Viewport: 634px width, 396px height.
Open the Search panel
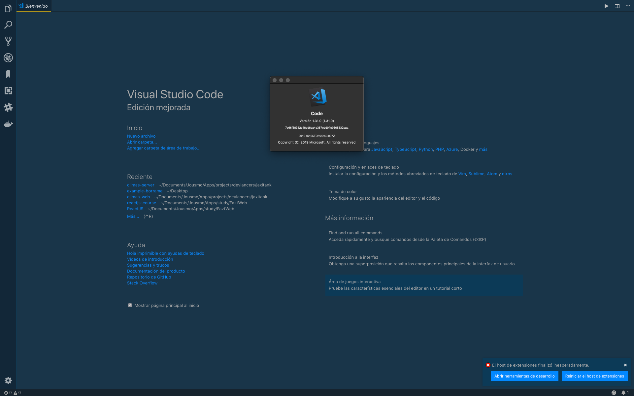point(8,25)
